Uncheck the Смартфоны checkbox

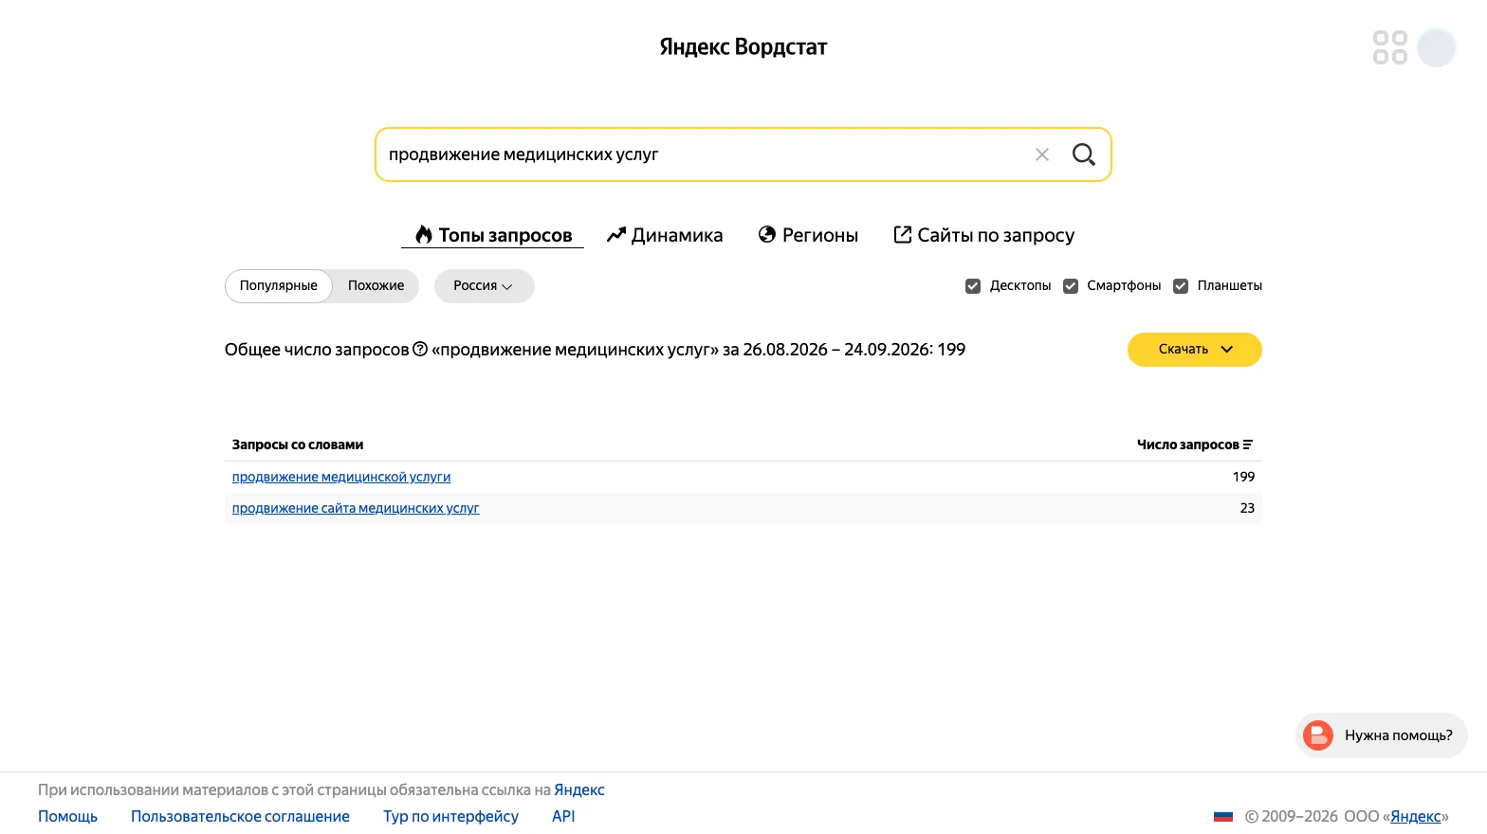click(1071, 286)
